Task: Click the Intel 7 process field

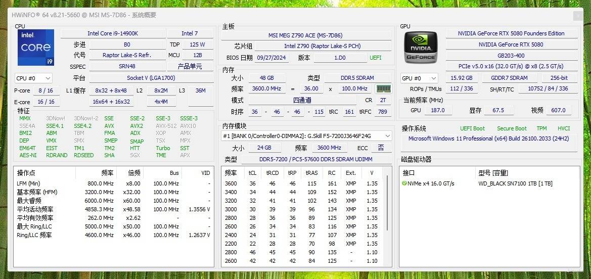Action: 190,33
